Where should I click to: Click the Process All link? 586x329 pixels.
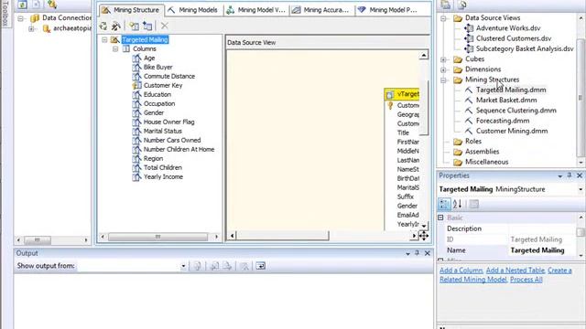[526, 280]
